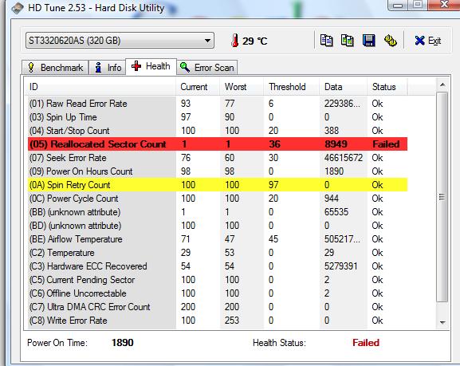Open the Error Scan tab
Viewport: 460px width, 366px height.
(x=207, y=68)
